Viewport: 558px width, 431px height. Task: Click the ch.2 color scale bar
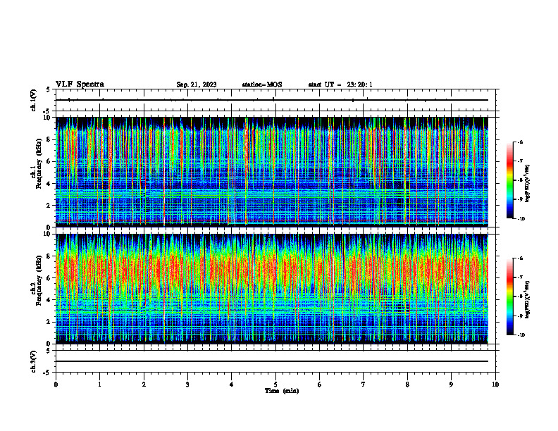pos(509,296)
